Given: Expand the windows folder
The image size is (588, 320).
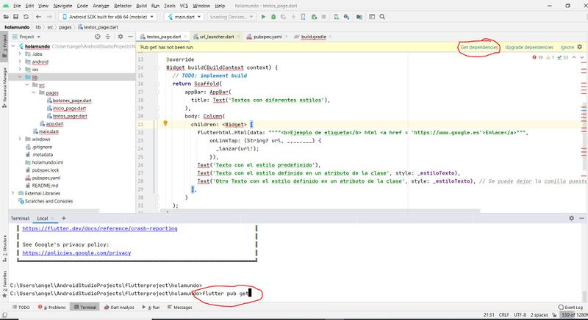Looking at the screenshot, I should pyautogui.click(x=20, y=139).
